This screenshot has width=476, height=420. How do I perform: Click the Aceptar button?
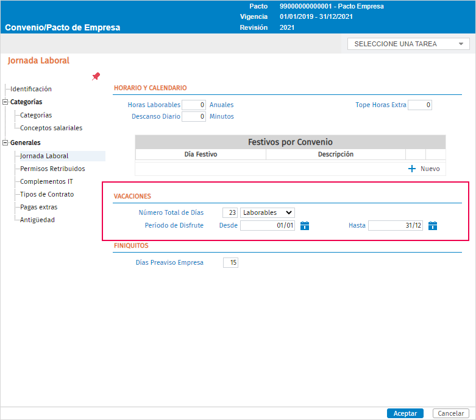405,413
